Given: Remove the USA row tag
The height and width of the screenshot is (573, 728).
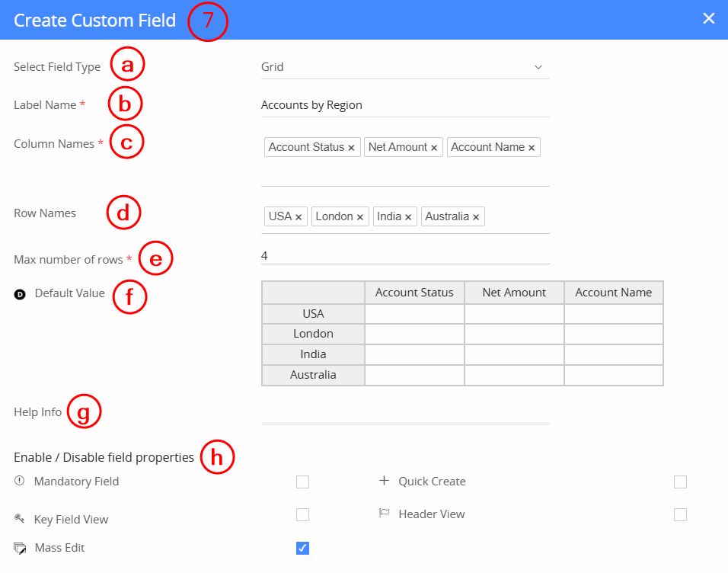Looking at the screenshot, I should [299, 217].
